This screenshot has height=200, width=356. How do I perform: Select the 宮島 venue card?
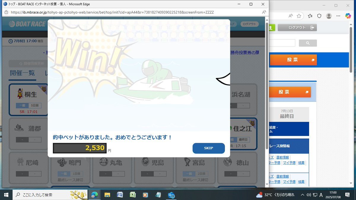coord(196,168)
